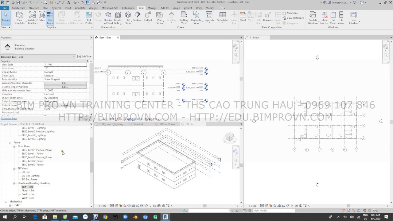
Task: Open Properties help link
Action: 9,118
